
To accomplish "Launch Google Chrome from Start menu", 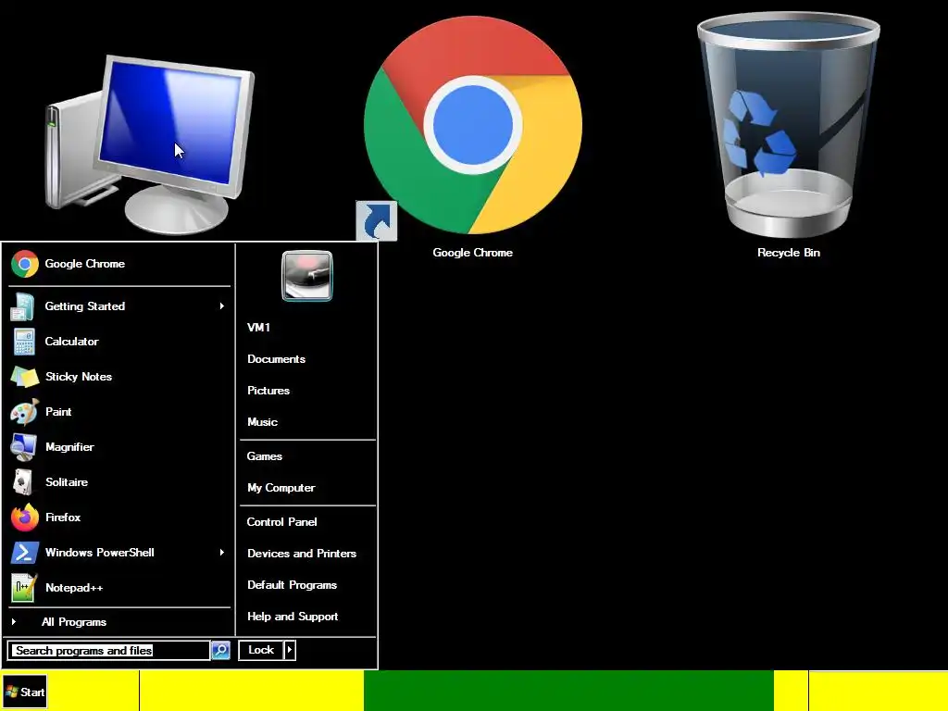I will tap(119, 264).
